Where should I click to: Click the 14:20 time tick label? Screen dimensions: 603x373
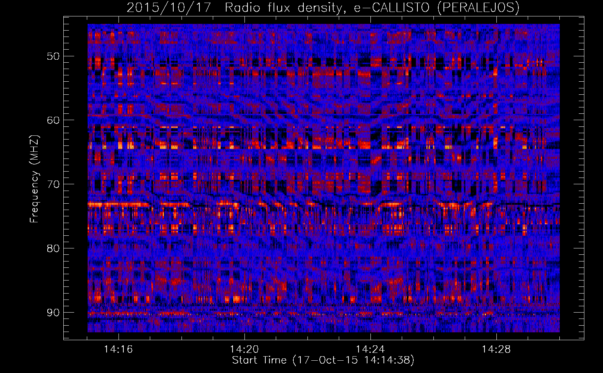pyautogui.click(x=244, y=350)
